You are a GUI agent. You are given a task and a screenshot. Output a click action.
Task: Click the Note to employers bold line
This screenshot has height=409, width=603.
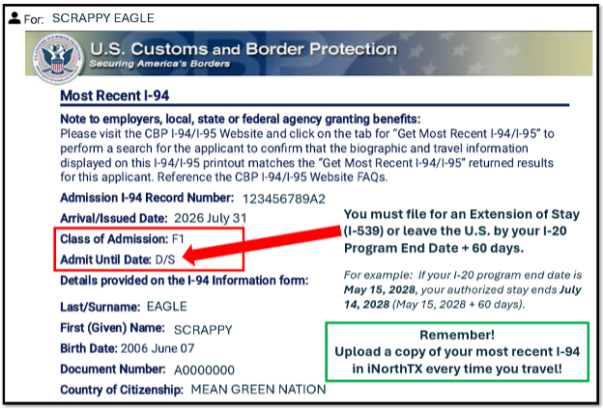(241, 119)
